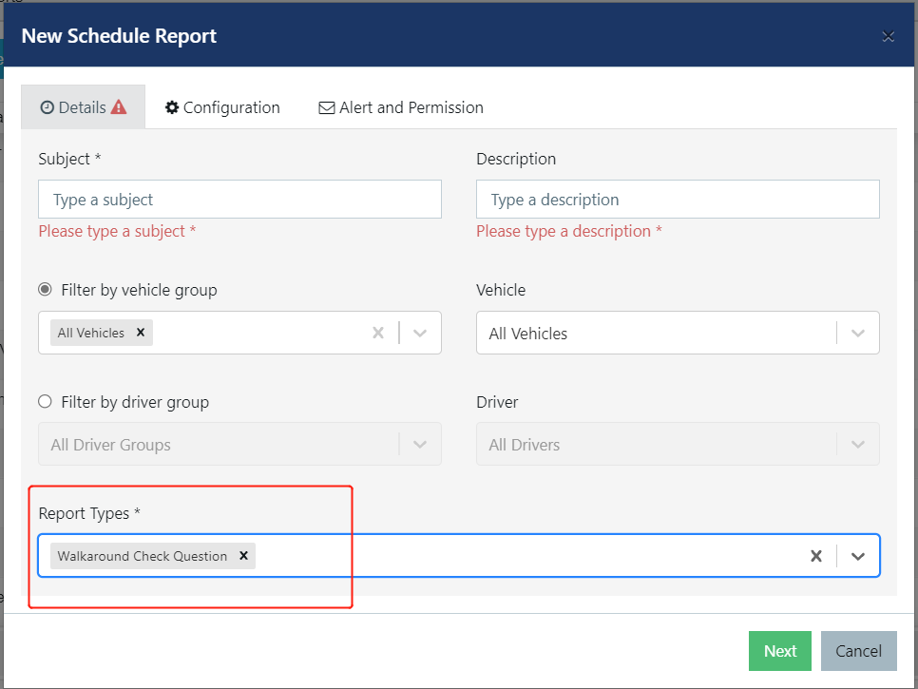Click the Report Types label
The height and width of the screenshot is (689, 918).
(89, 513)
